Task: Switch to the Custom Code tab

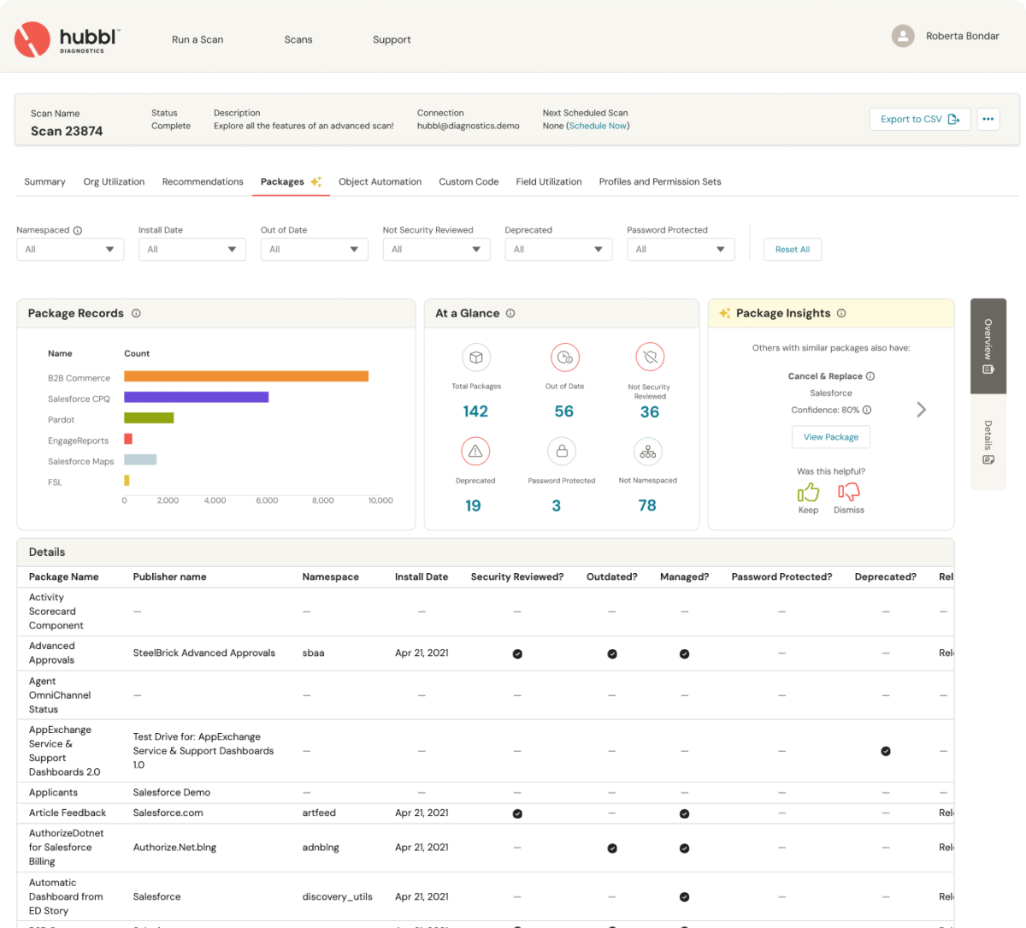Action: tap(469, 181)
